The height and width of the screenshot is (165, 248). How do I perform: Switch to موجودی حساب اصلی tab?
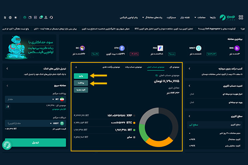pos(156,67)
